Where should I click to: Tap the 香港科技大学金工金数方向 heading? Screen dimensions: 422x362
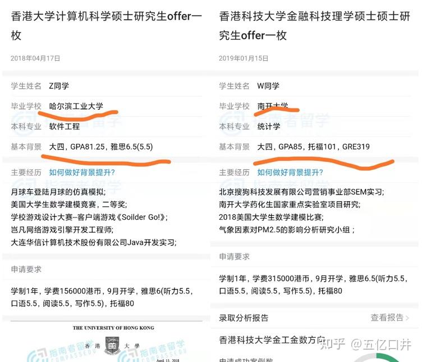pyautogui.click(x=271, y=340)
